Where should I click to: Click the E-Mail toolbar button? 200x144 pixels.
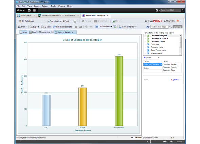coord(46,27)
